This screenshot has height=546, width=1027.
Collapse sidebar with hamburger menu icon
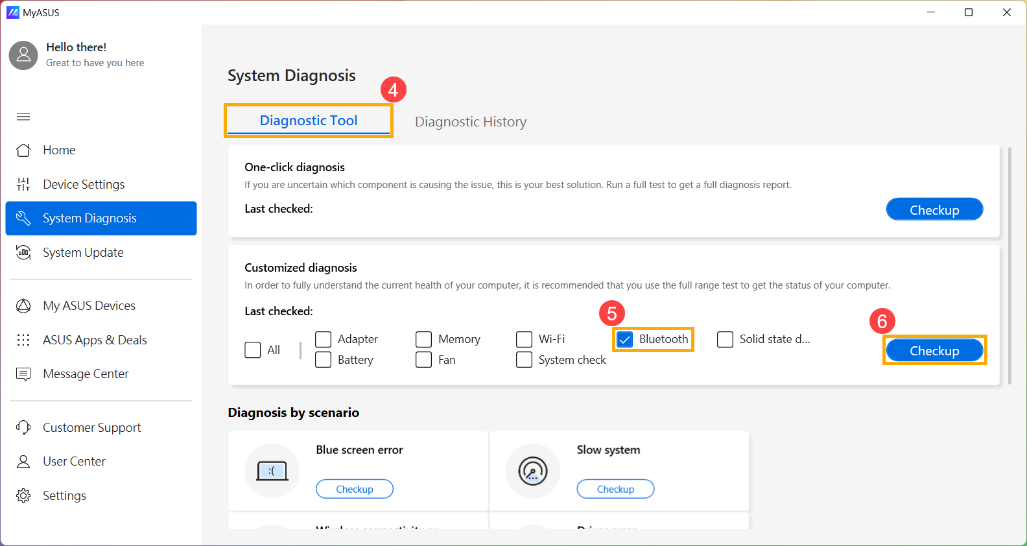(23, 117)
